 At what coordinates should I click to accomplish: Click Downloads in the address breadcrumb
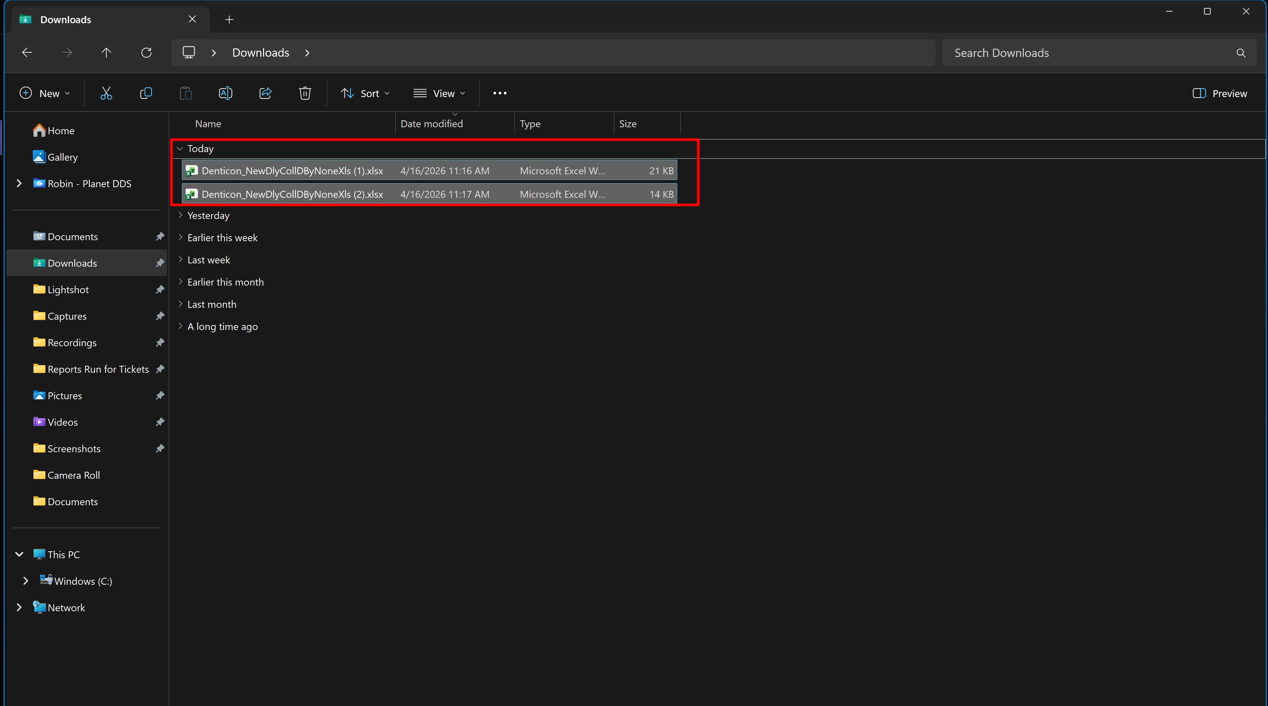click(260, 53)
